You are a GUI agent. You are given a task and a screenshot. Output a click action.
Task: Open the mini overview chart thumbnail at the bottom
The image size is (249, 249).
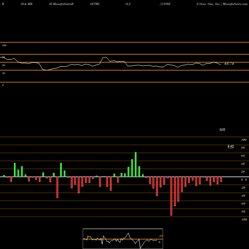[123, 239]
